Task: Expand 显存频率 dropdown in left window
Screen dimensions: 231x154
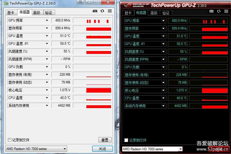Action: (x=47, y=28)
